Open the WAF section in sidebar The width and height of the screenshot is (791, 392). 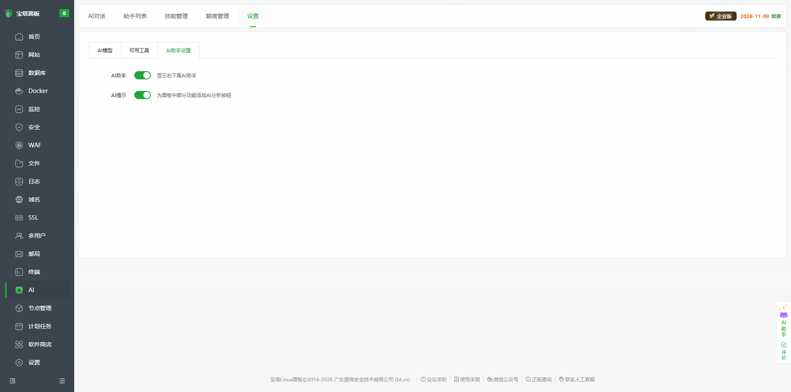(x=34, y=145)
